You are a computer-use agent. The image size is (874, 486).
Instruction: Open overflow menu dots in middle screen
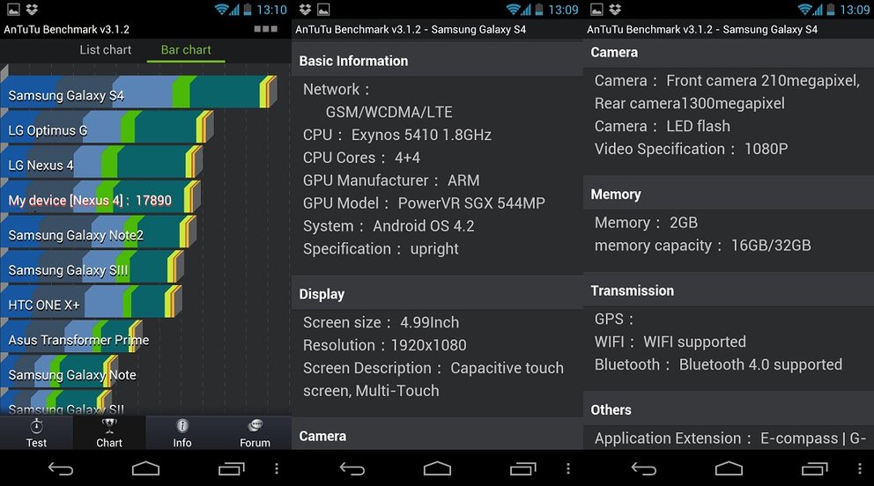pos(568,468)
